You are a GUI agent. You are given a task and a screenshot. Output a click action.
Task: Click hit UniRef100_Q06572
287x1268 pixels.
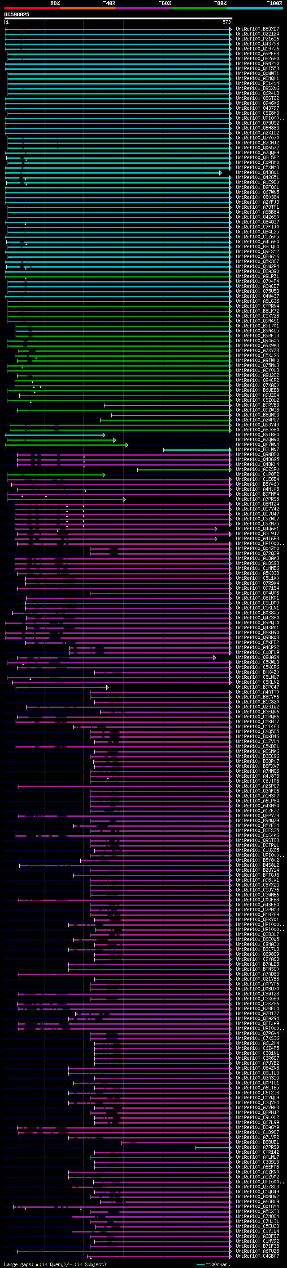tap(257, 148)
